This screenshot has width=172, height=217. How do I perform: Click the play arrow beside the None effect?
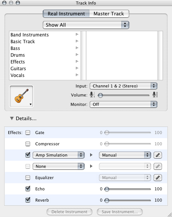(91, 166)
